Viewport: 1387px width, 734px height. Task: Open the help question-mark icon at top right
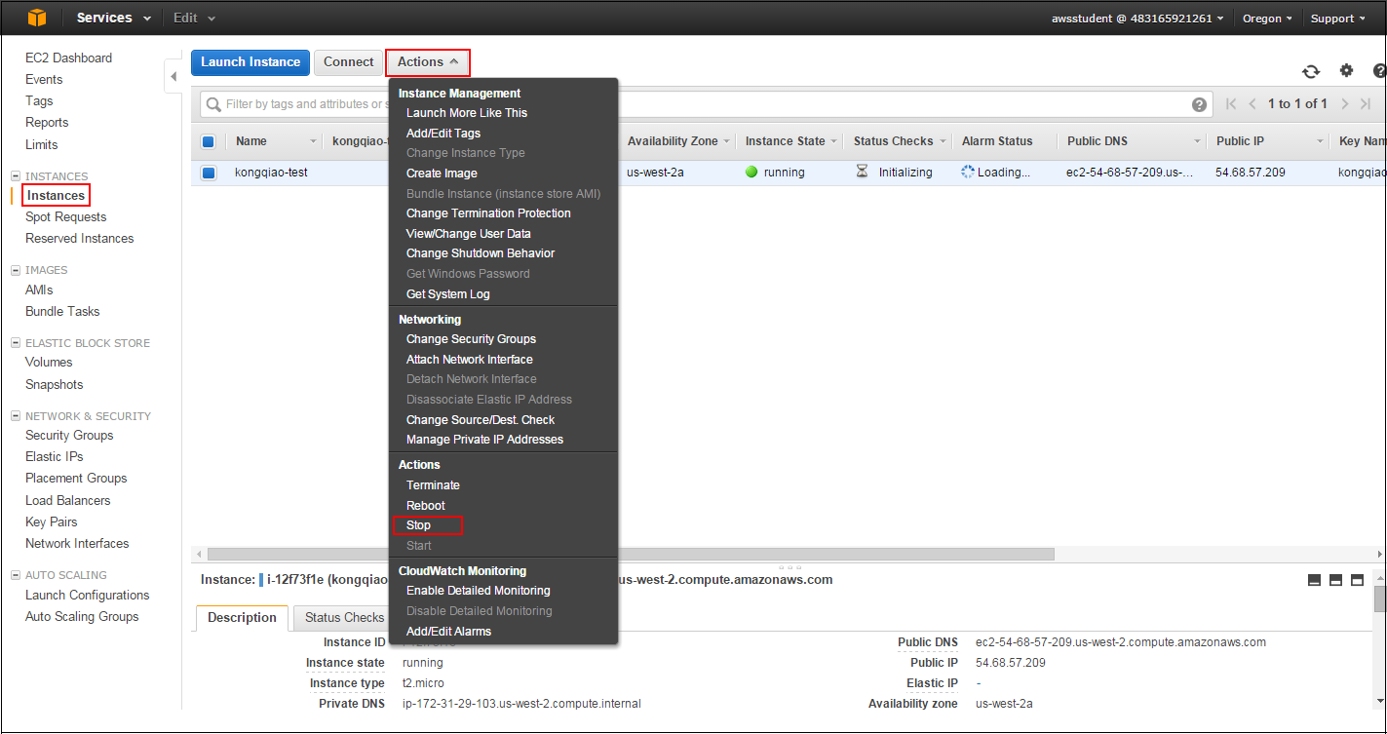click(x=1379, y=70)
